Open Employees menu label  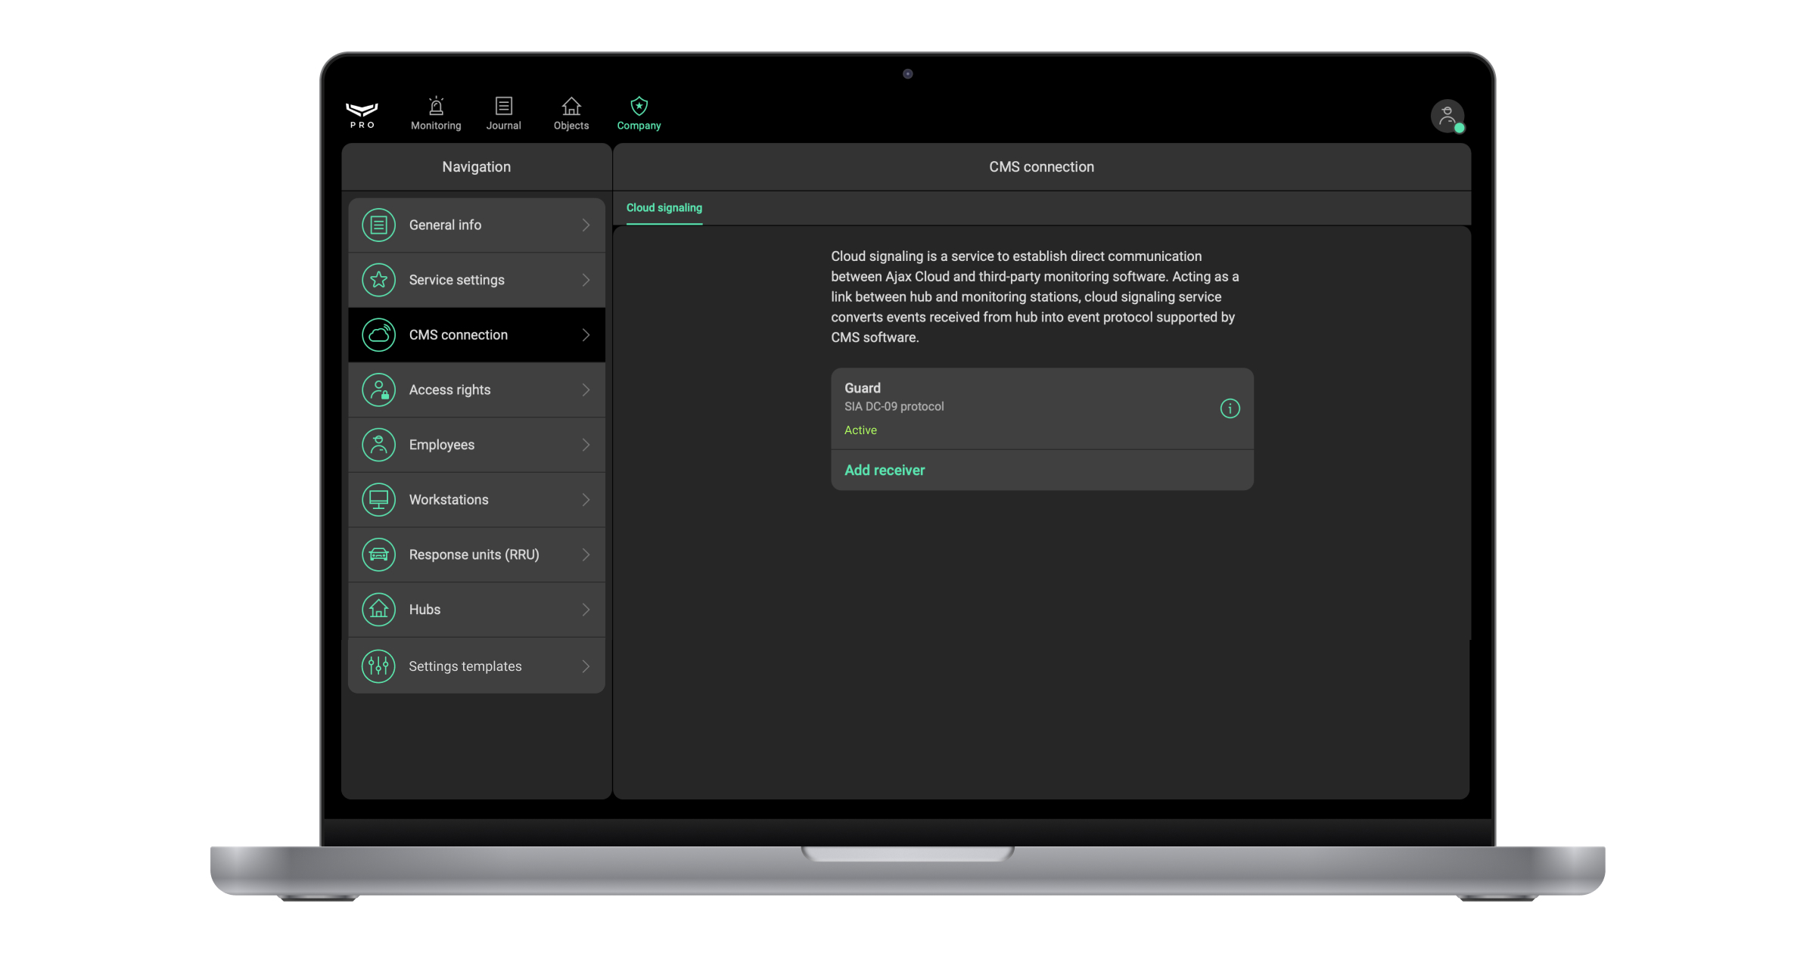(x=442, y=445)
